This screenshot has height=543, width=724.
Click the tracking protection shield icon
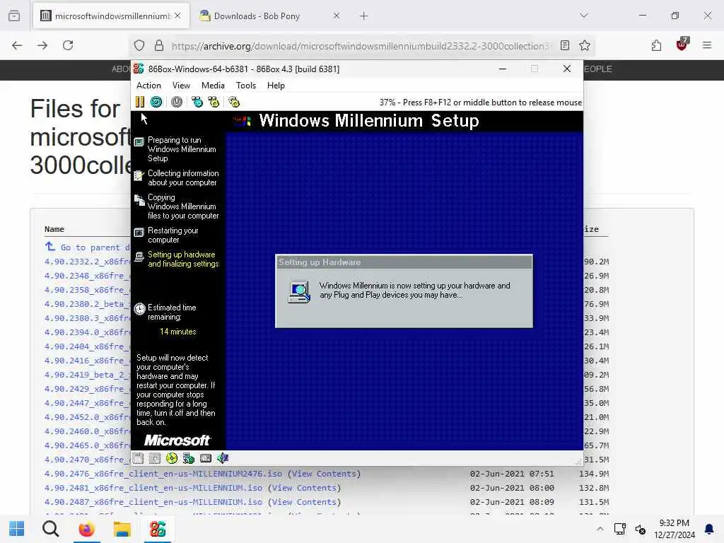tap(139, 46)
